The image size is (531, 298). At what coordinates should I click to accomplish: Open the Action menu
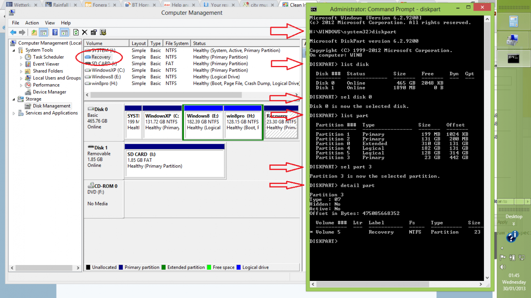(x=32, y=23)
